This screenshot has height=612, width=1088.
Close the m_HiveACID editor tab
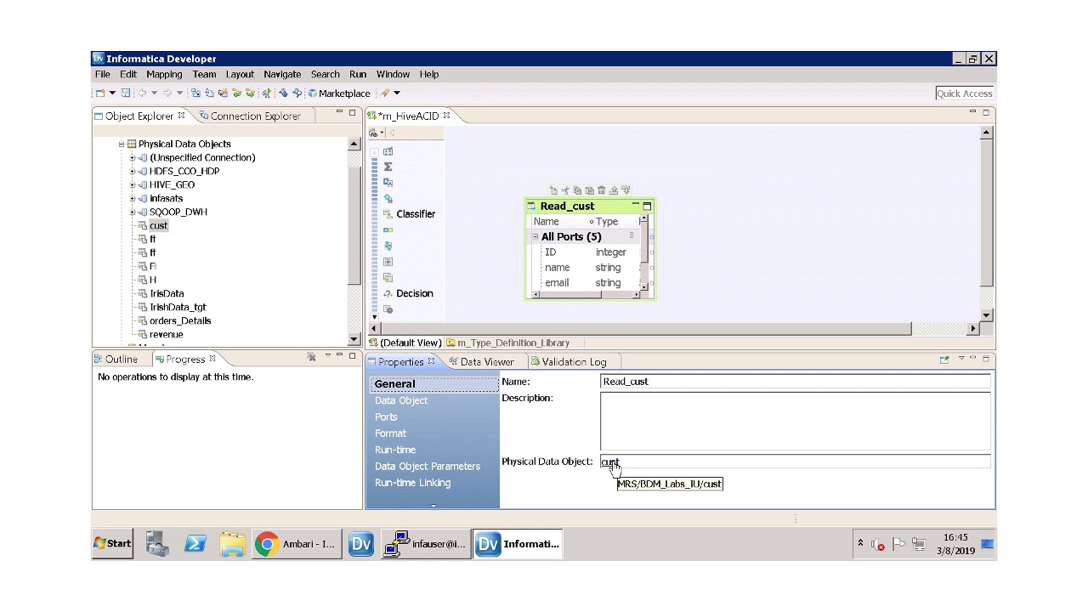tap(446, 116)
